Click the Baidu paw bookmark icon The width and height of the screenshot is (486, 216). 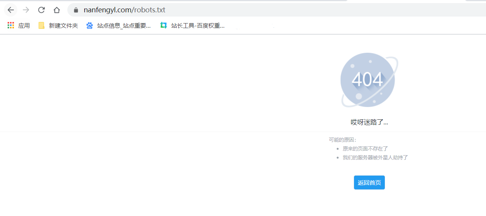[90, 25]
